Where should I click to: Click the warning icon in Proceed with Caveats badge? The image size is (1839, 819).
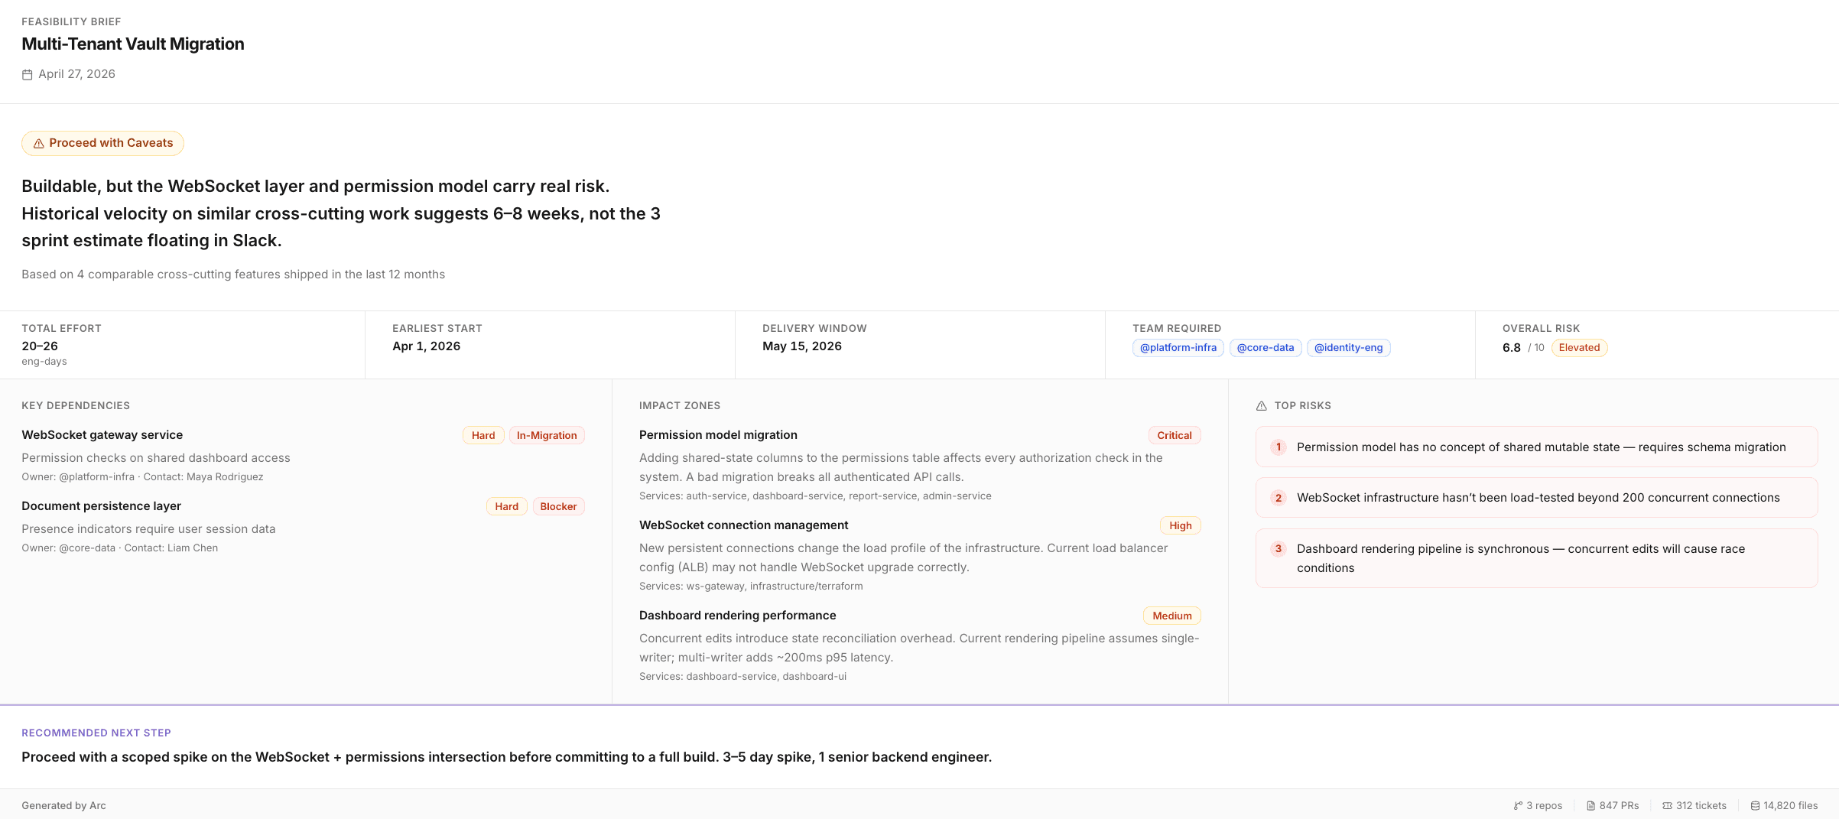click(38, 144)
